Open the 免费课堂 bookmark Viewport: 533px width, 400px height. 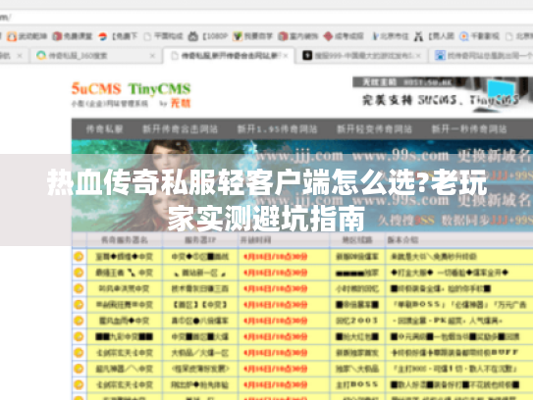pyautogui.click(x=72, y=36)
